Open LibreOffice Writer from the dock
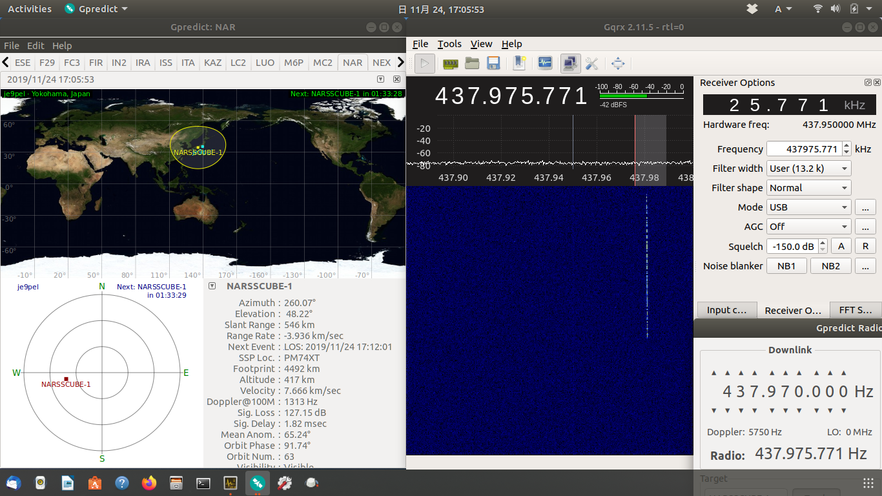This screenshot has width=882, height=496. coord(68,482)
